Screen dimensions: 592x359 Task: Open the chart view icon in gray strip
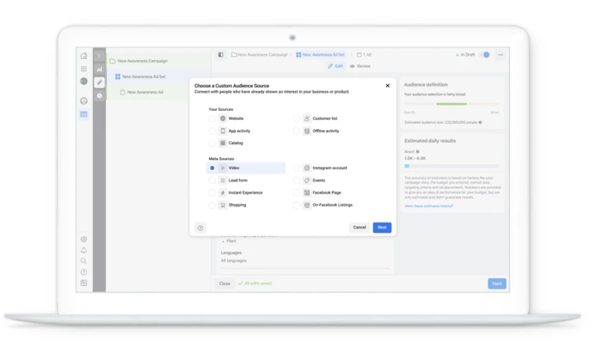pyautogui.click(x=99, y=69)
